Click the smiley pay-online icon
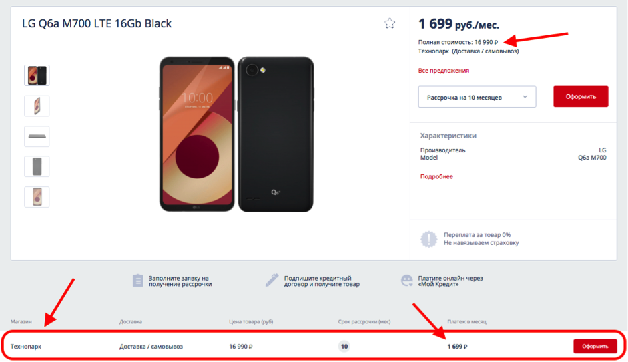Image resolution: width=628 pixels, height=362 pixels. pyautogui.click(x=407, y=281)
